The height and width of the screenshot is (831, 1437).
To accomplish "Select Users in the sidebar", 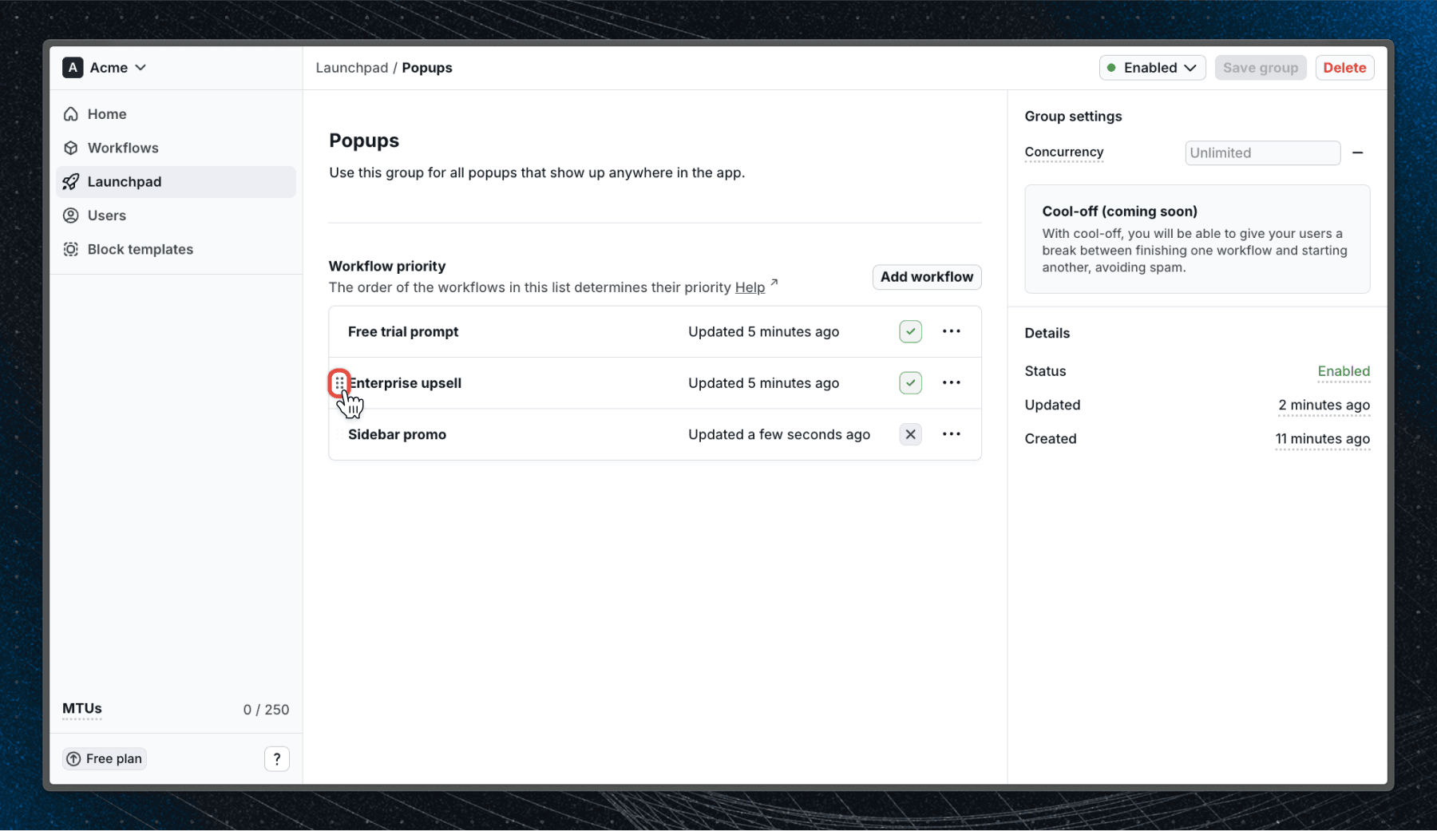I will click(x=106, y=215).
